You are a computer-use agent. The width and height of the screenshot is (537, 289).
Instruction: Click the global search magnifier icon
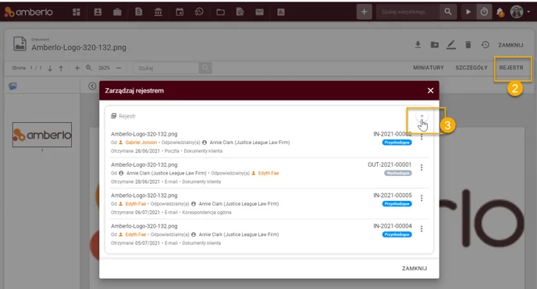[x=448, y=12]
